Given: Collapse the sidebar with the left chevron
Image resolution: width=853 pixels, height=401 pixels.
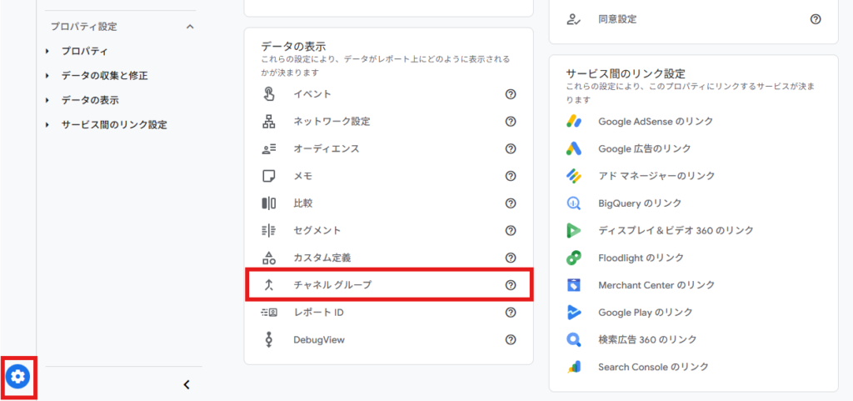Looking at the screenshot, I should pos(187,384).
